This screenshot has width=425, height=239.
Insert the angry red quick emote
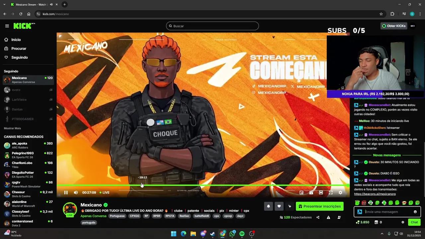point(364,202)
